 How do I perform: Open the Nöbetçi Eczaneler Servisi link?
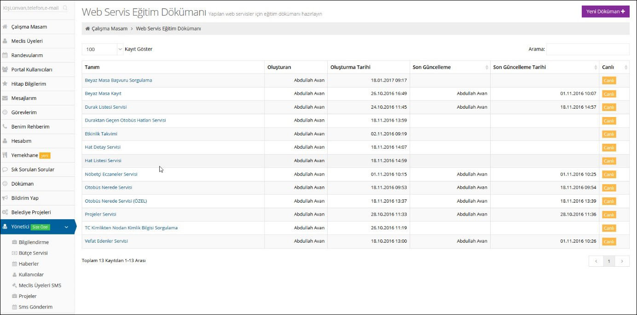pyautogui.click(x=111, y=174)
